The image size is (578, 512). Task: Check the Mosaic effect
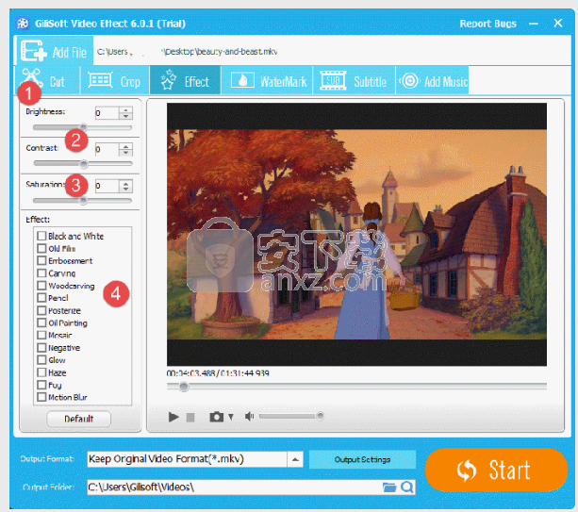(x=41, y=335)
